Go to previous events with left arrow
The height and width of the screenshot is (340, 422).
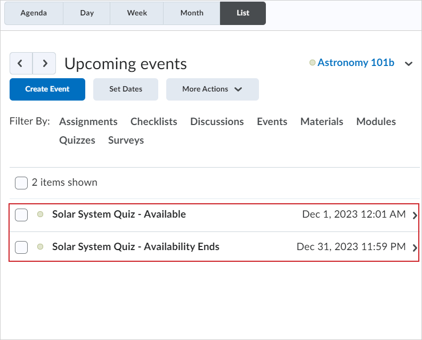pos(21,63)
